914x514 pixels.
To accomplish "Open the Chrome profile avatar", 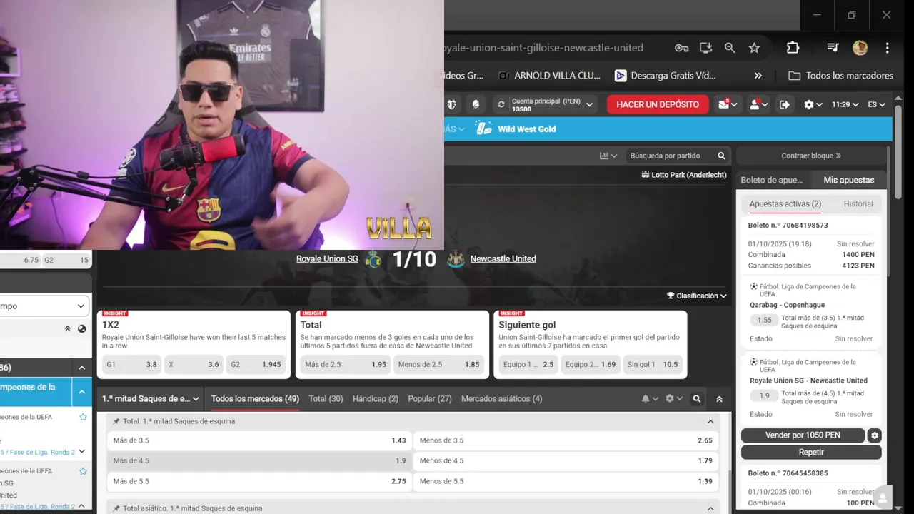I will coord(860,48).
